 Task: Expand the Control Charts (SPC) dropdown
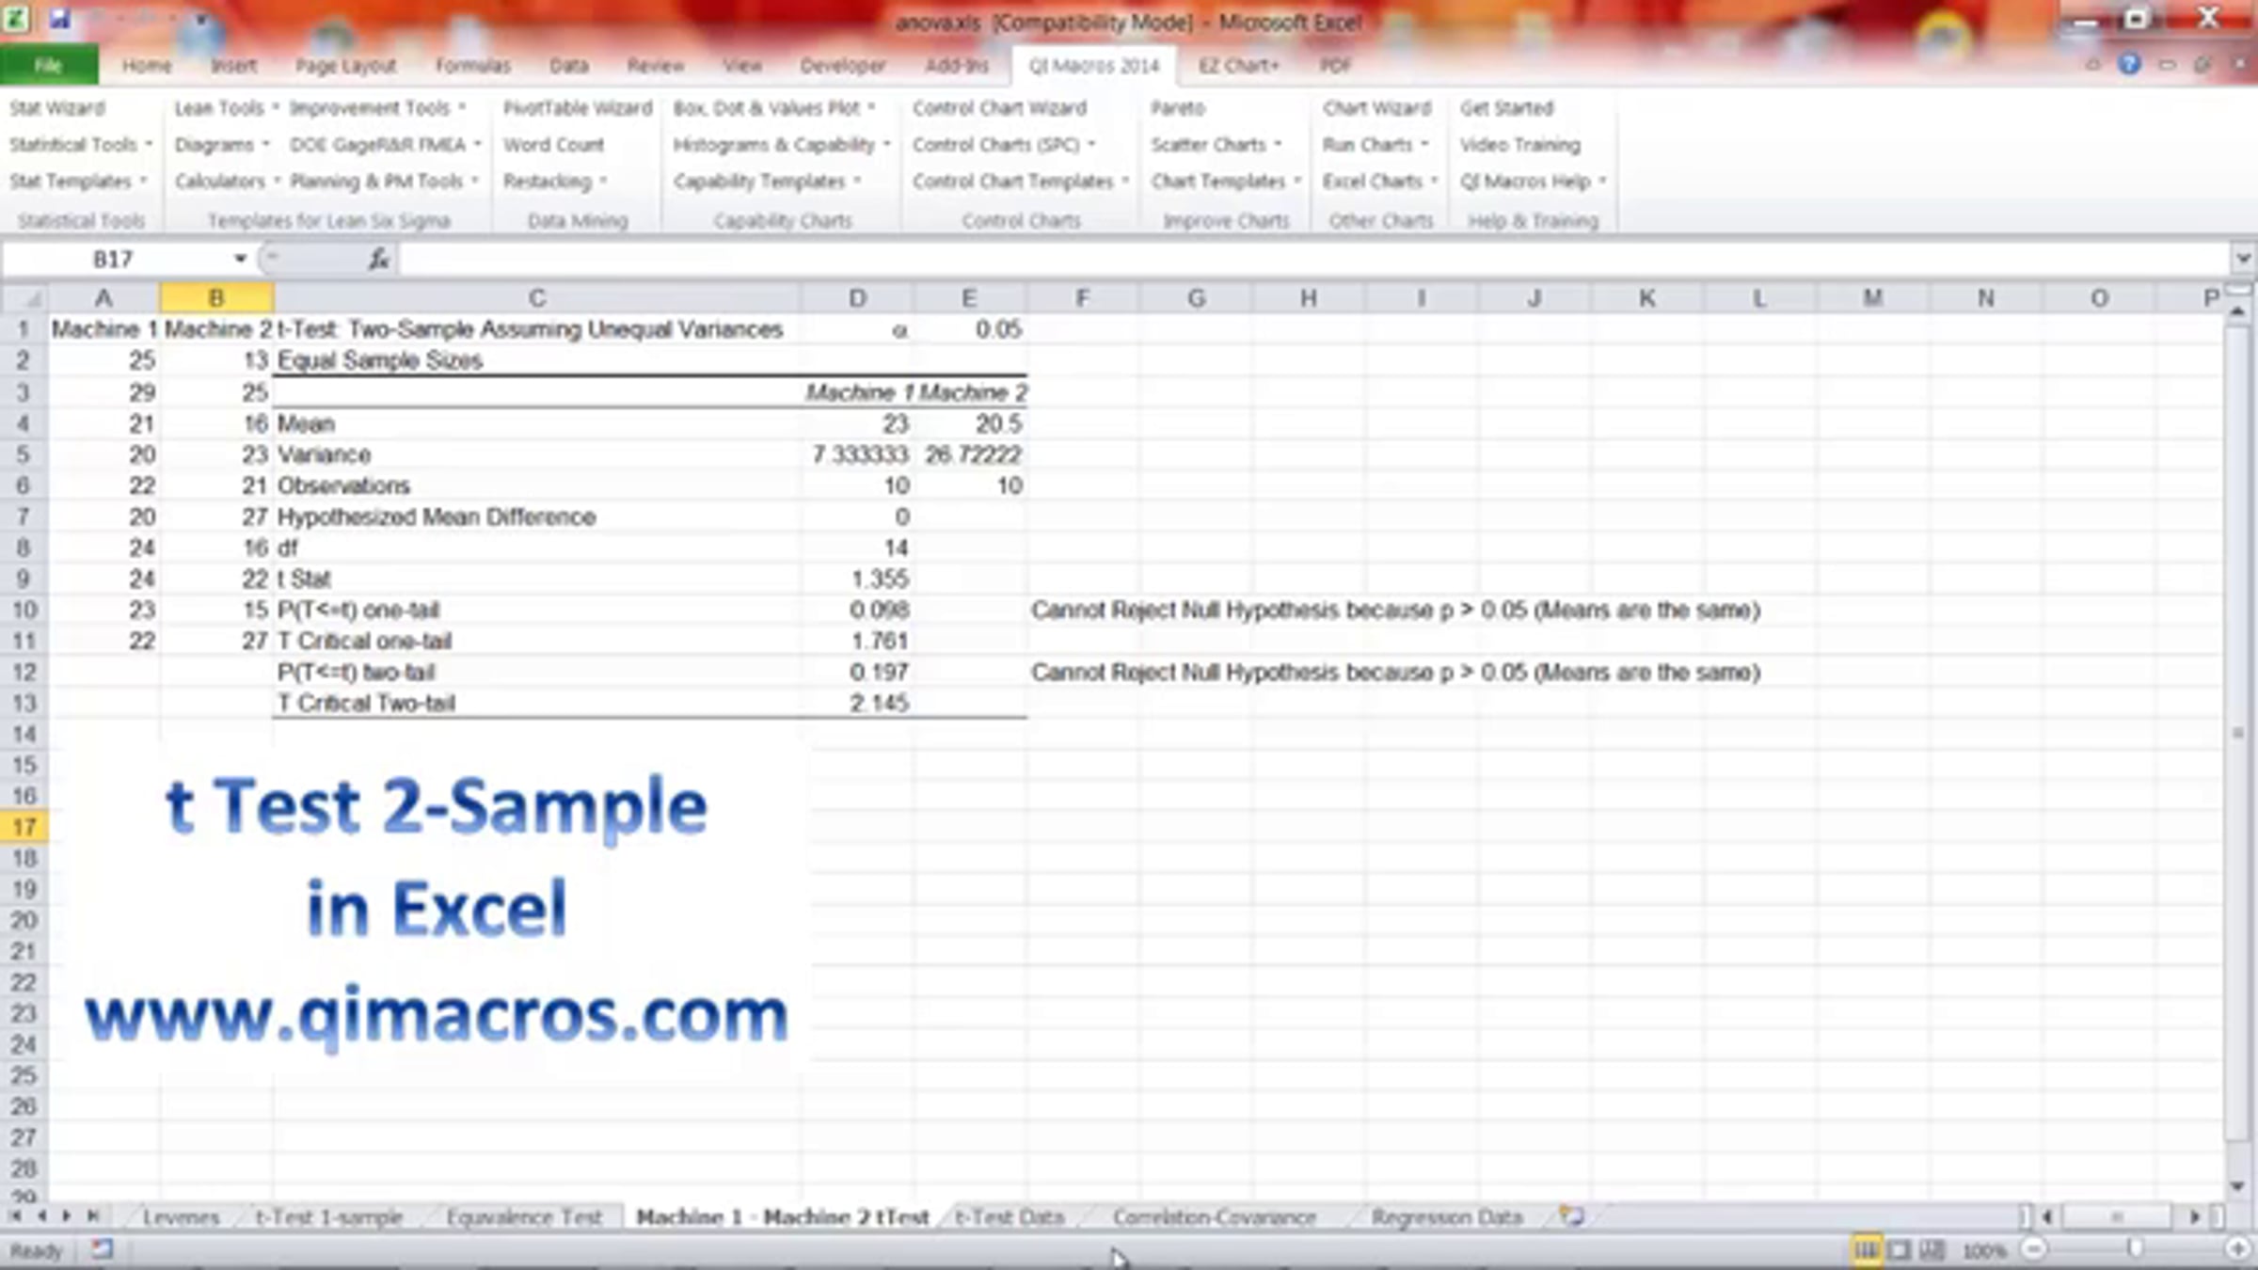click(1004, 145)
